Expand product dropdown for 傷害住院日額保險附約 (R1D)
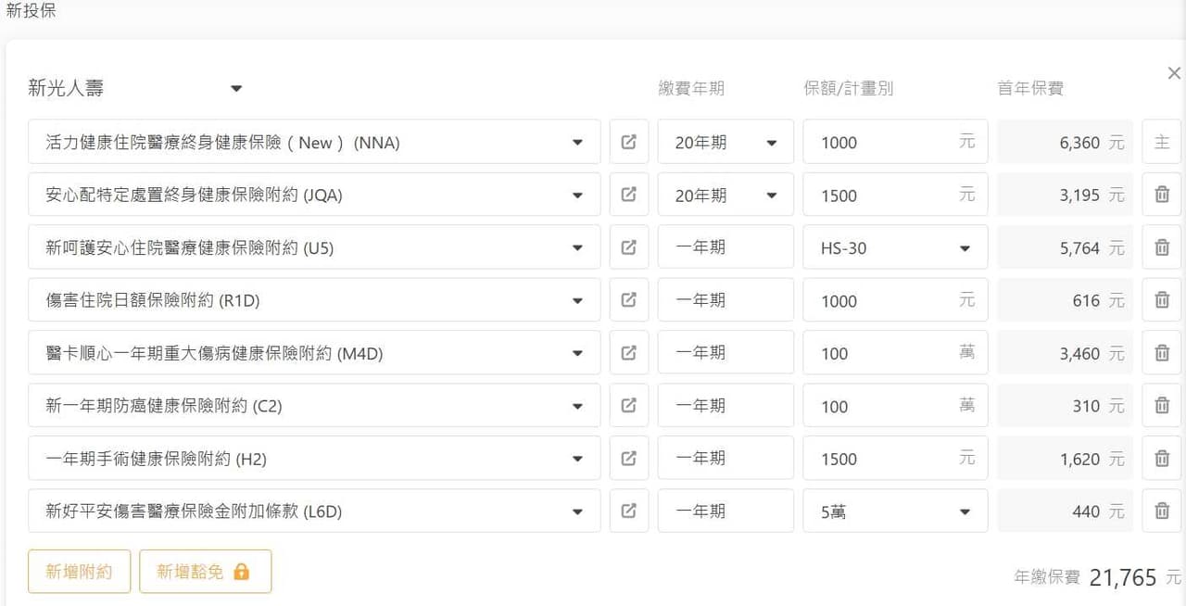Viewport: 1186px width, 606px height. pos(577,300)
